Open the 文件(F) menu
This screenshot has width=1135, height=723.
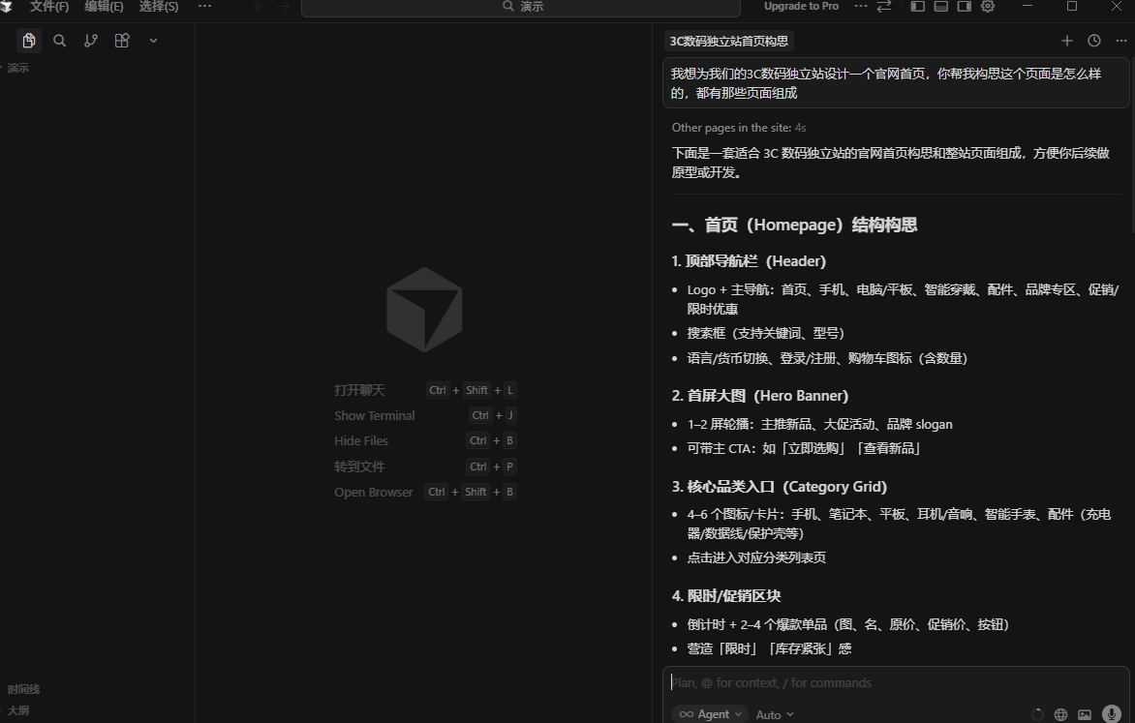click(x=49, y=7)
